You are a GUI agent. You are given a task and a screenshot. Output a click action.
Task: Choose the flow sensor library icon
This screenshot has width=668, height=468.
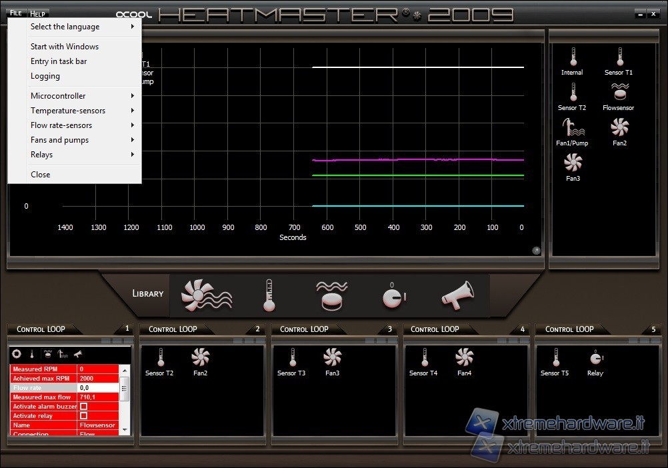[331, 295]
